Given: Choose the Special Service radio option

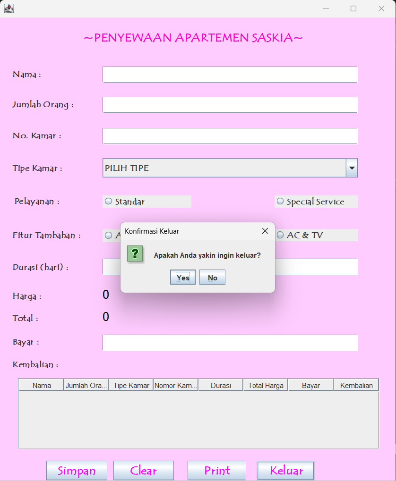Looking at the screenshot, I should [280, 202].
